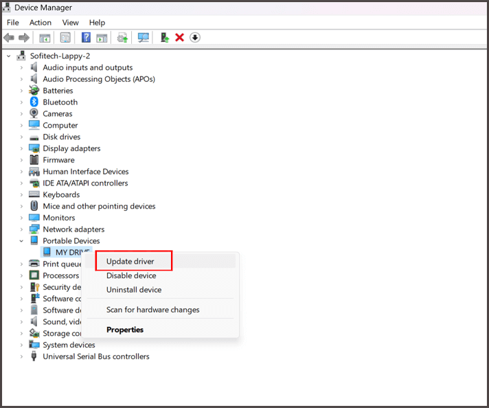Click the Back arrow in the toolbar
Screen dimensions: 489x408
point(9,37)
